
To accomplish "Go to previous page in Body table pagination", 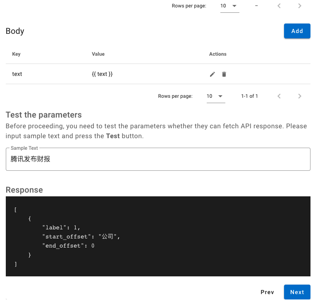I will point(279,96).
